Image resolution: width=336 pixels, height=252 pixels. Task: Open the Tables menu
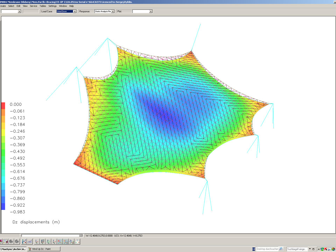tap(43, 6)
